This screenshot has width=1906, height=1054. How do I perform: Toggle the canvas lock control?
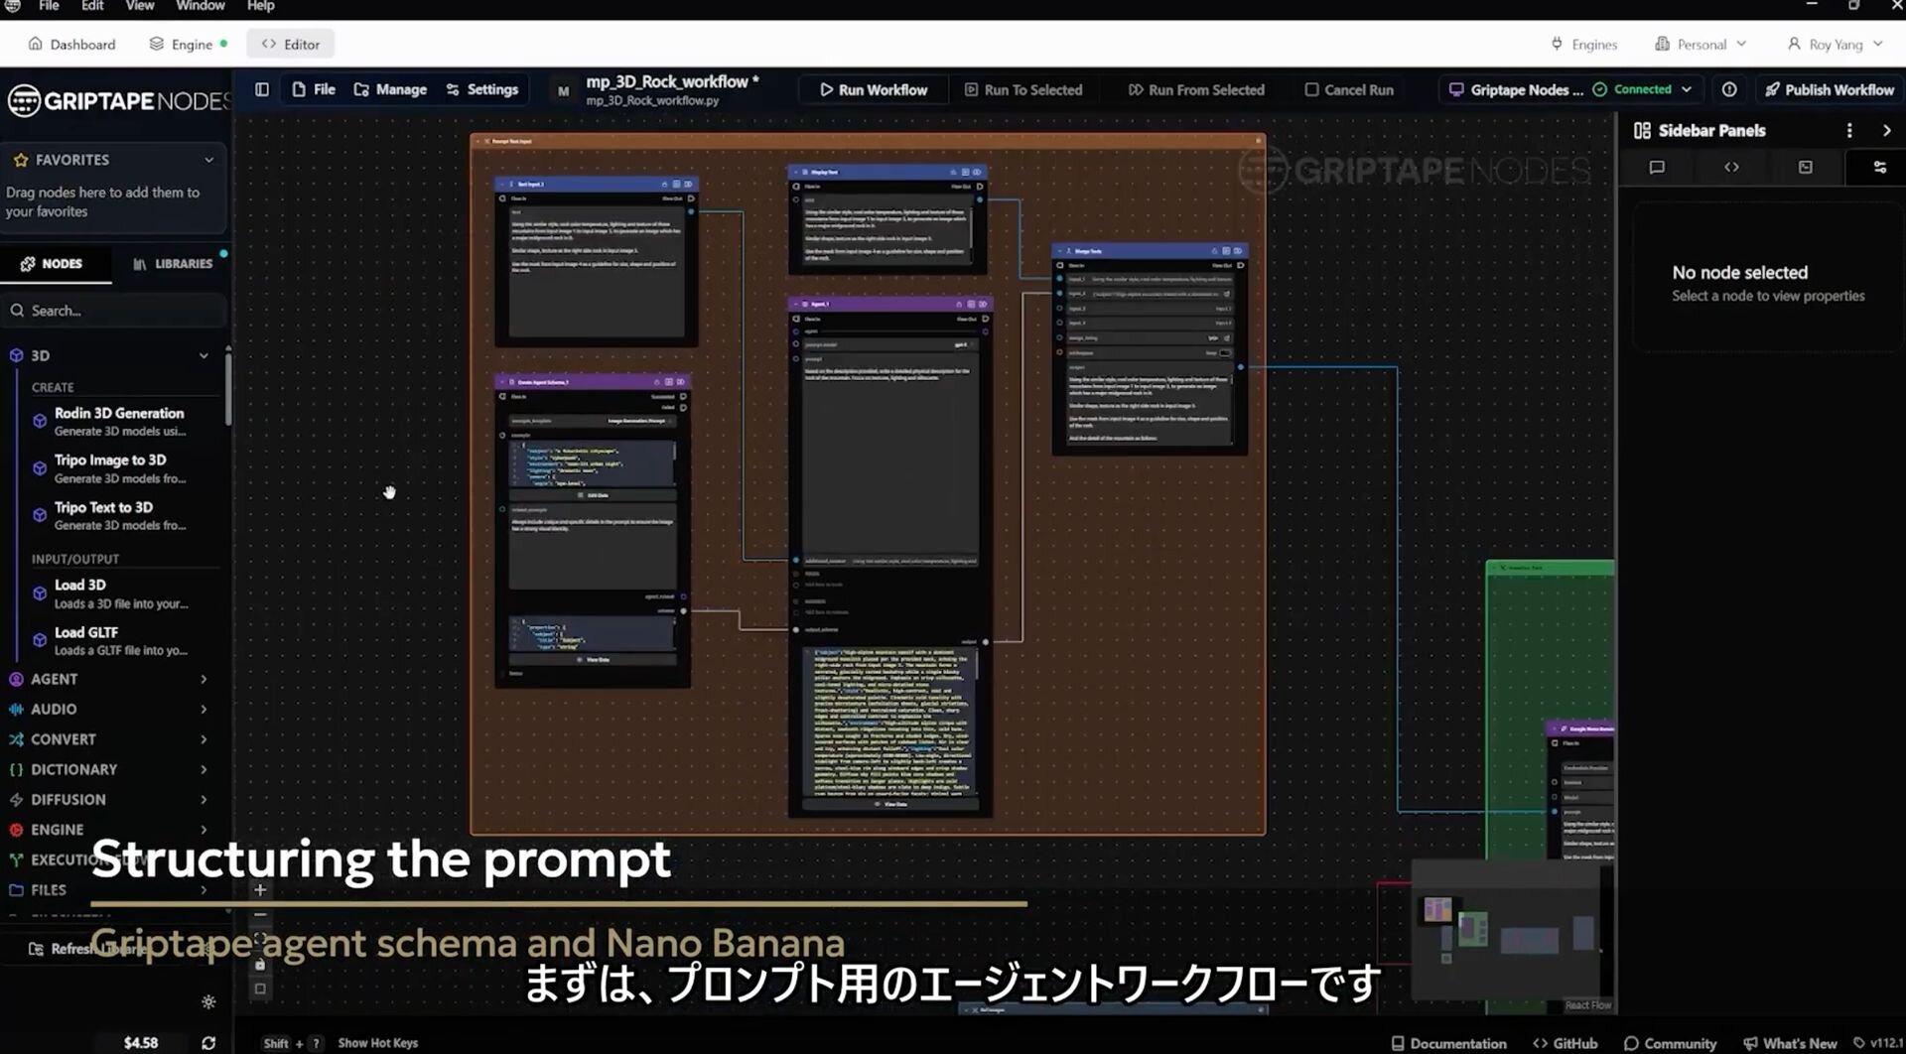[260, 964]
